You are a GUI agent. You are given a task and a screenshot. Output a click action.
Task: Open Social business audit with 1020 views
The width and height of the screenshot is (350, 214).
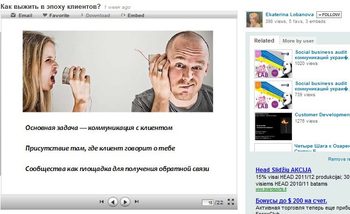(322, 55)
